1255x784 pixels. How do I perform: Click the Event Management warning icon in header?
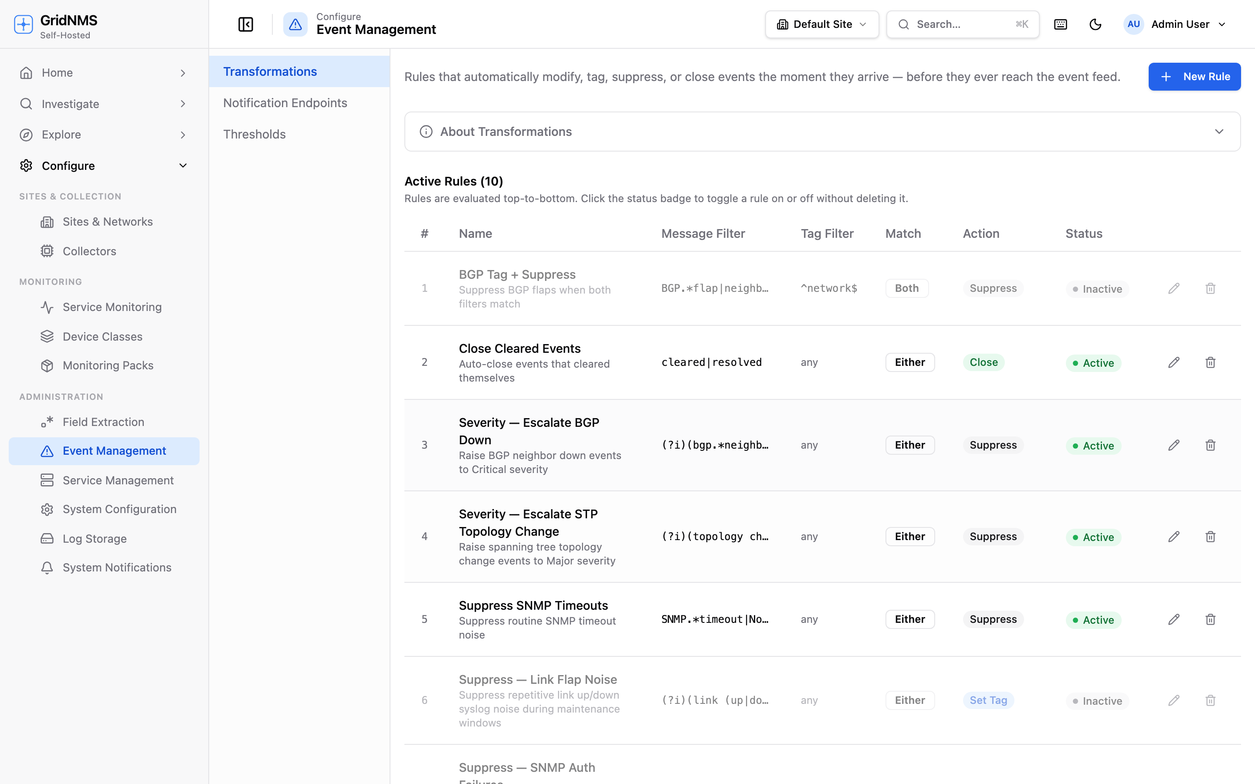(295, 24)
